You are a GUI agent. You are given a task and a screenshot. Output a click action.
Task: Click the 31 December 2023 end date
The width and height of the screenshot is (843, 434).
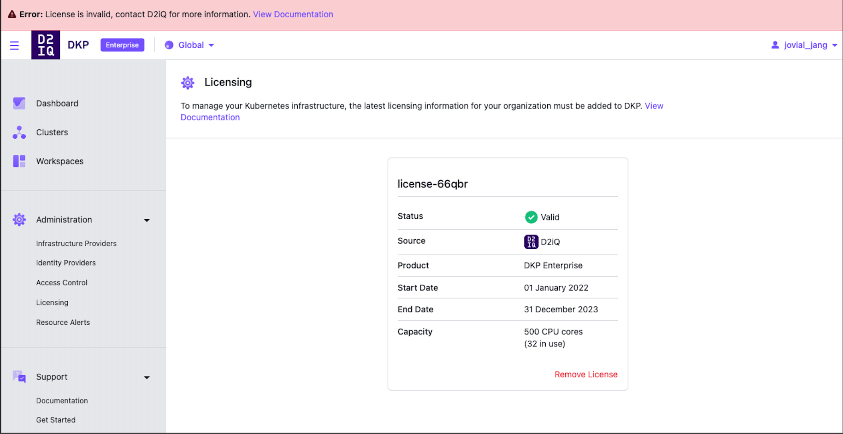(561, 309)
